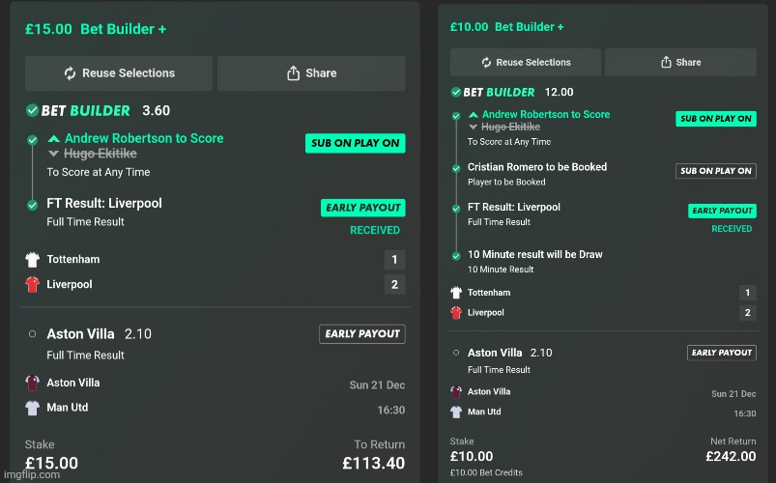Click the red Liverpool shirt icon in left card
The image size is (776, 483).
click(x=33, y=284)
